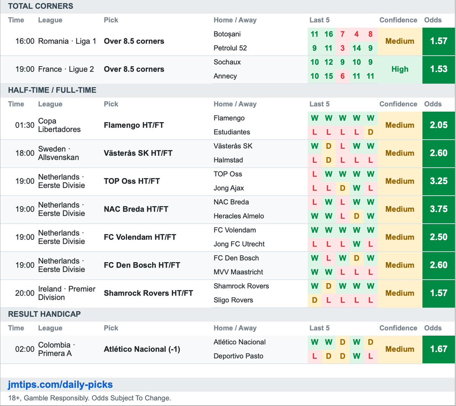
Task: Click the 18:00 kickoff time
Action: [25, 153]
